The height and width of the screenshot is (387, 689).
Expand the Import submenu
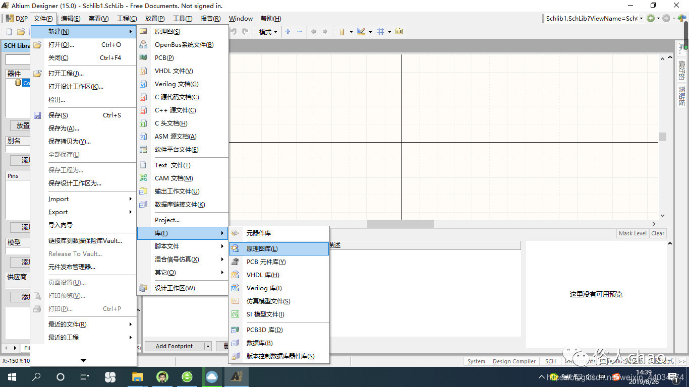83,199
